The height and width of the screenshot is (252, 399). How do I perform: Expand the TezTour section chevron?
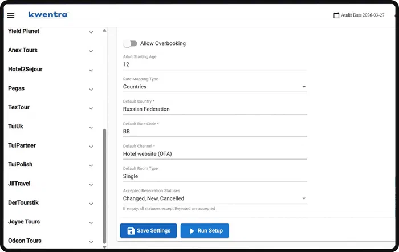[x=91, y=108]
